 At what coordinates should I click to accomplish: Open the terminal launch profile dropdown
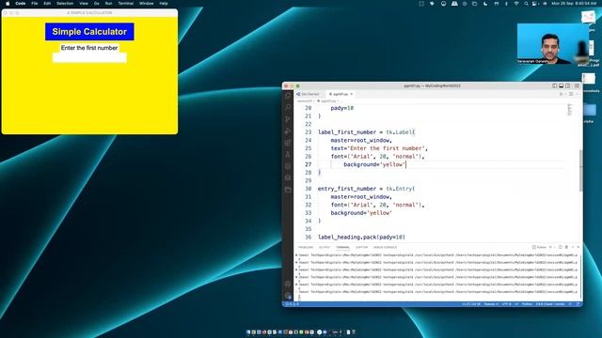click(554, 247)
